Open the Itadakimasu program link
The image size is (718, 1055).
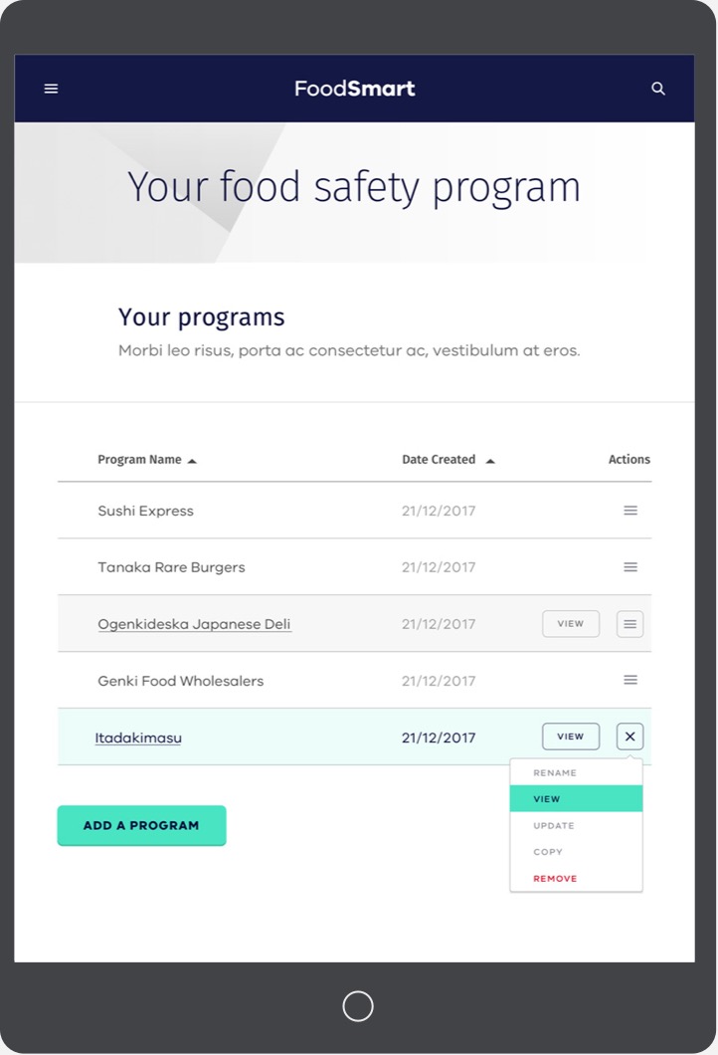pos(138,738)
